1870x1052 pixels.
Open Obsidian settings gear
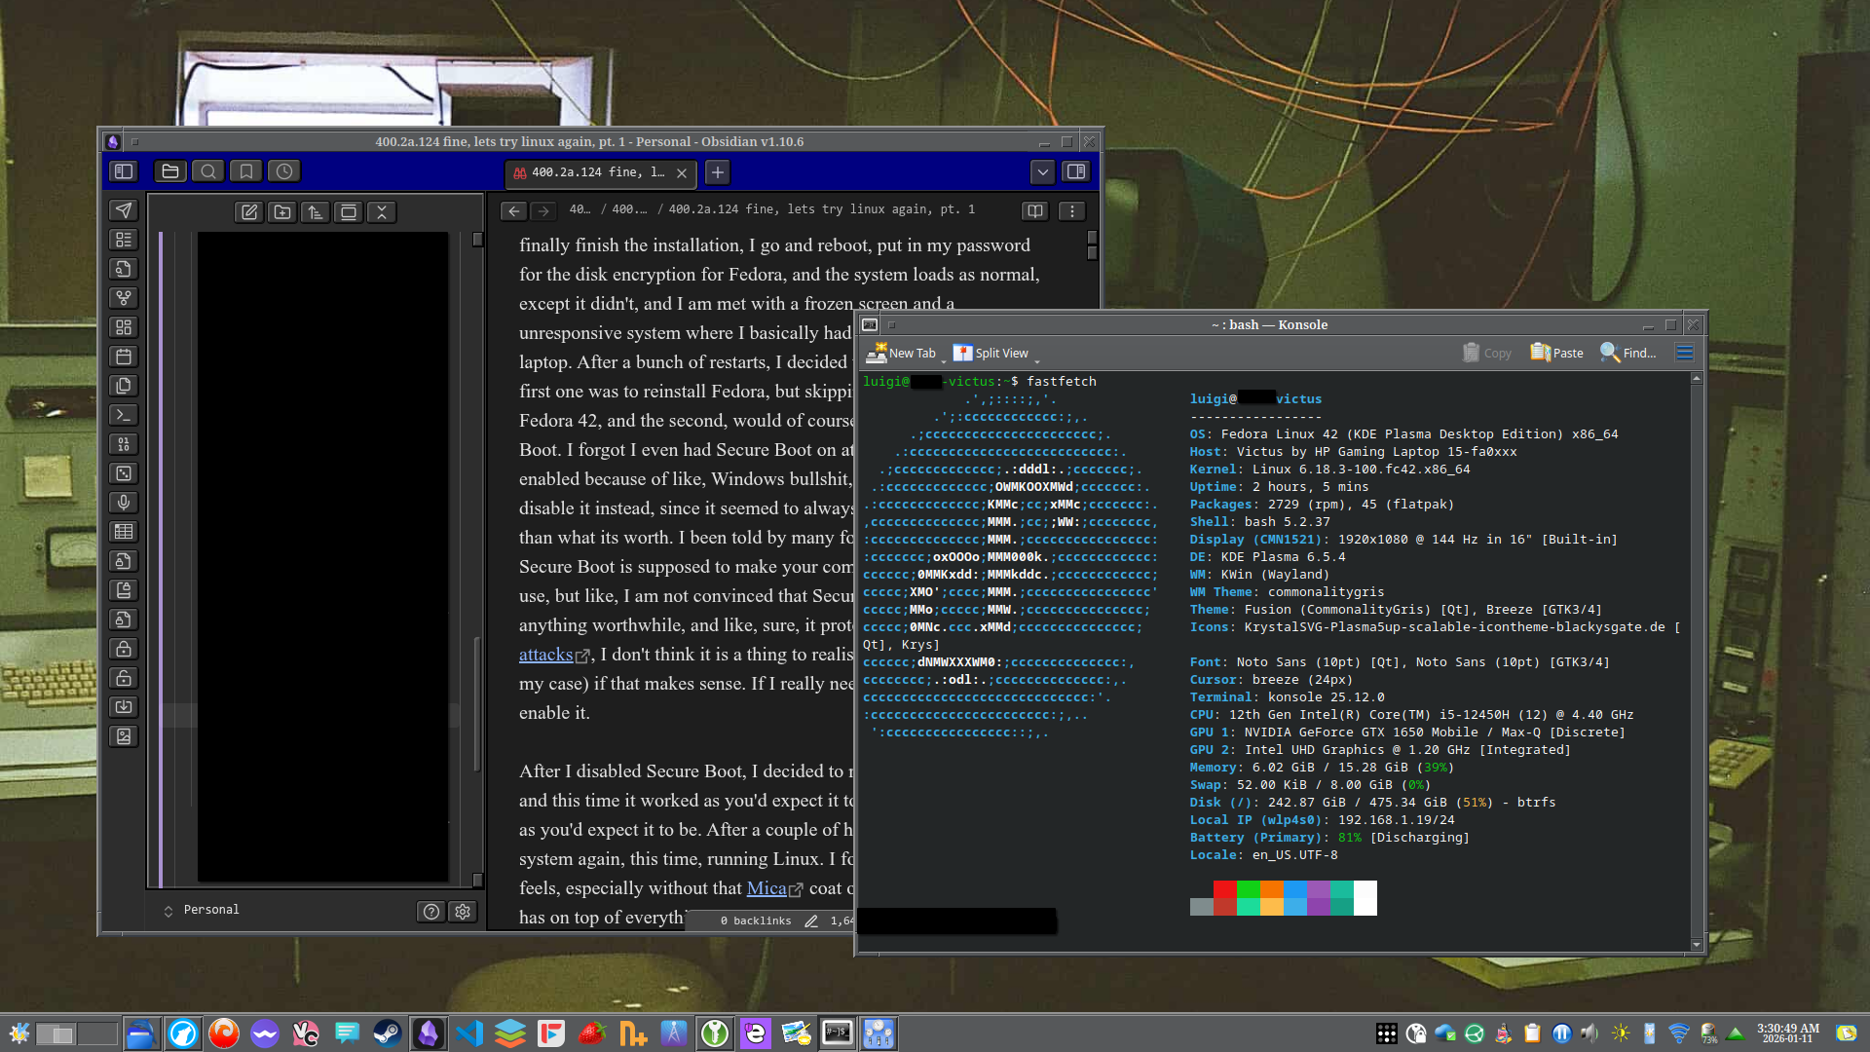coord(463,911)
